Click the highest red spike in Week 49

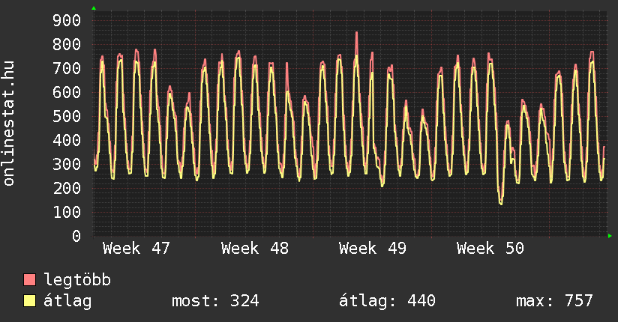tap(356, 33)
